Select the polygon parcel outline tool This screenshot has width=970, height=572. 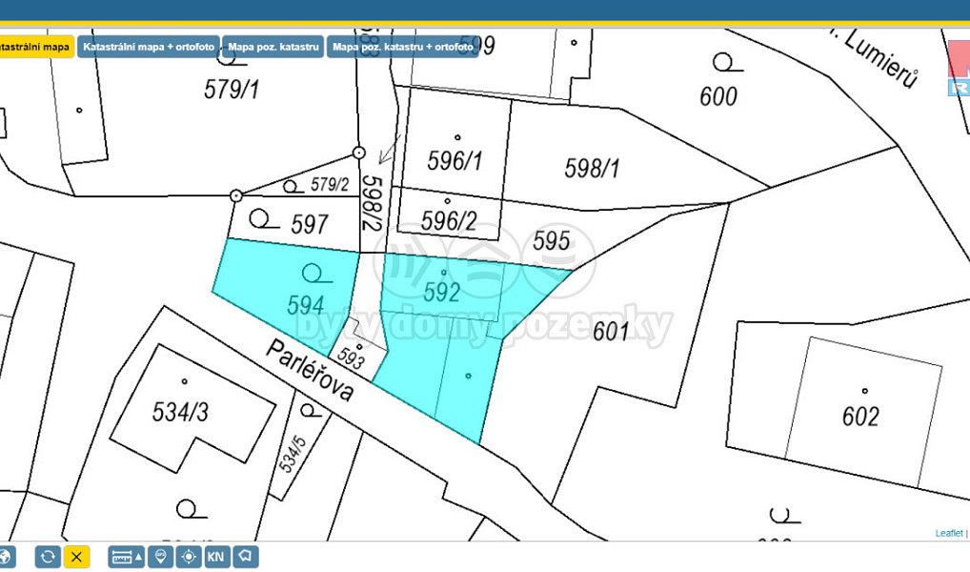pos(246,557)
